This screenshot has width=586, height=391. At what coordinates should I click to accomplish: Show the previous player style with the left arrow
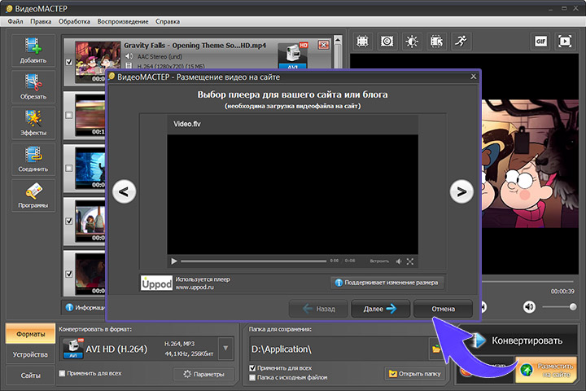[x=124, y=192]
